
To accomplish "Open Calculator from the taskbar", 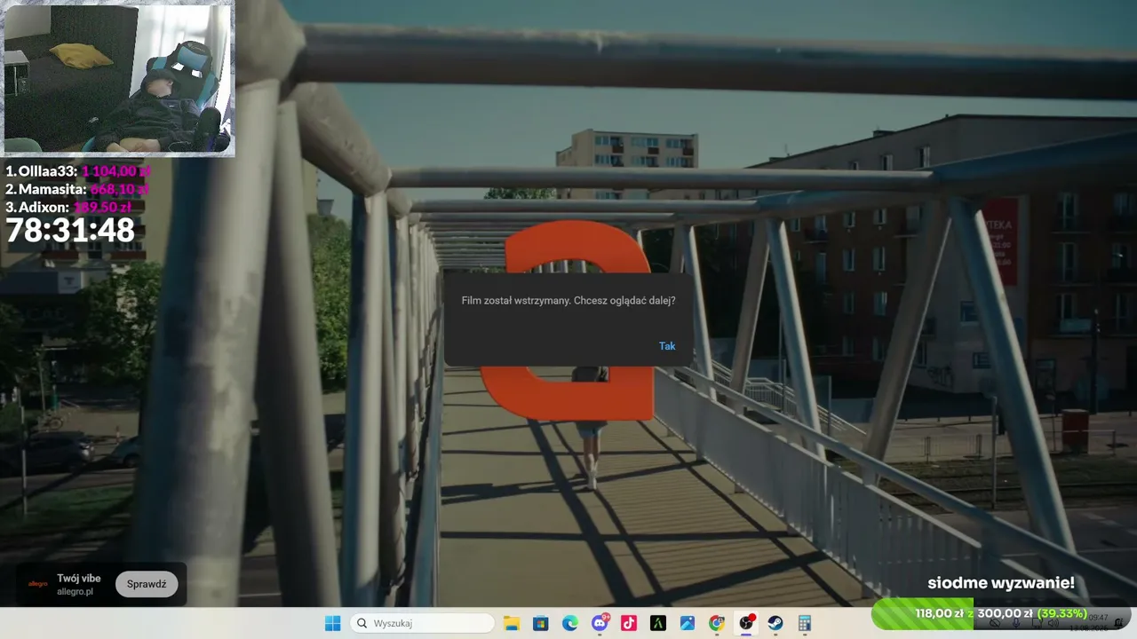I will 805,624.
